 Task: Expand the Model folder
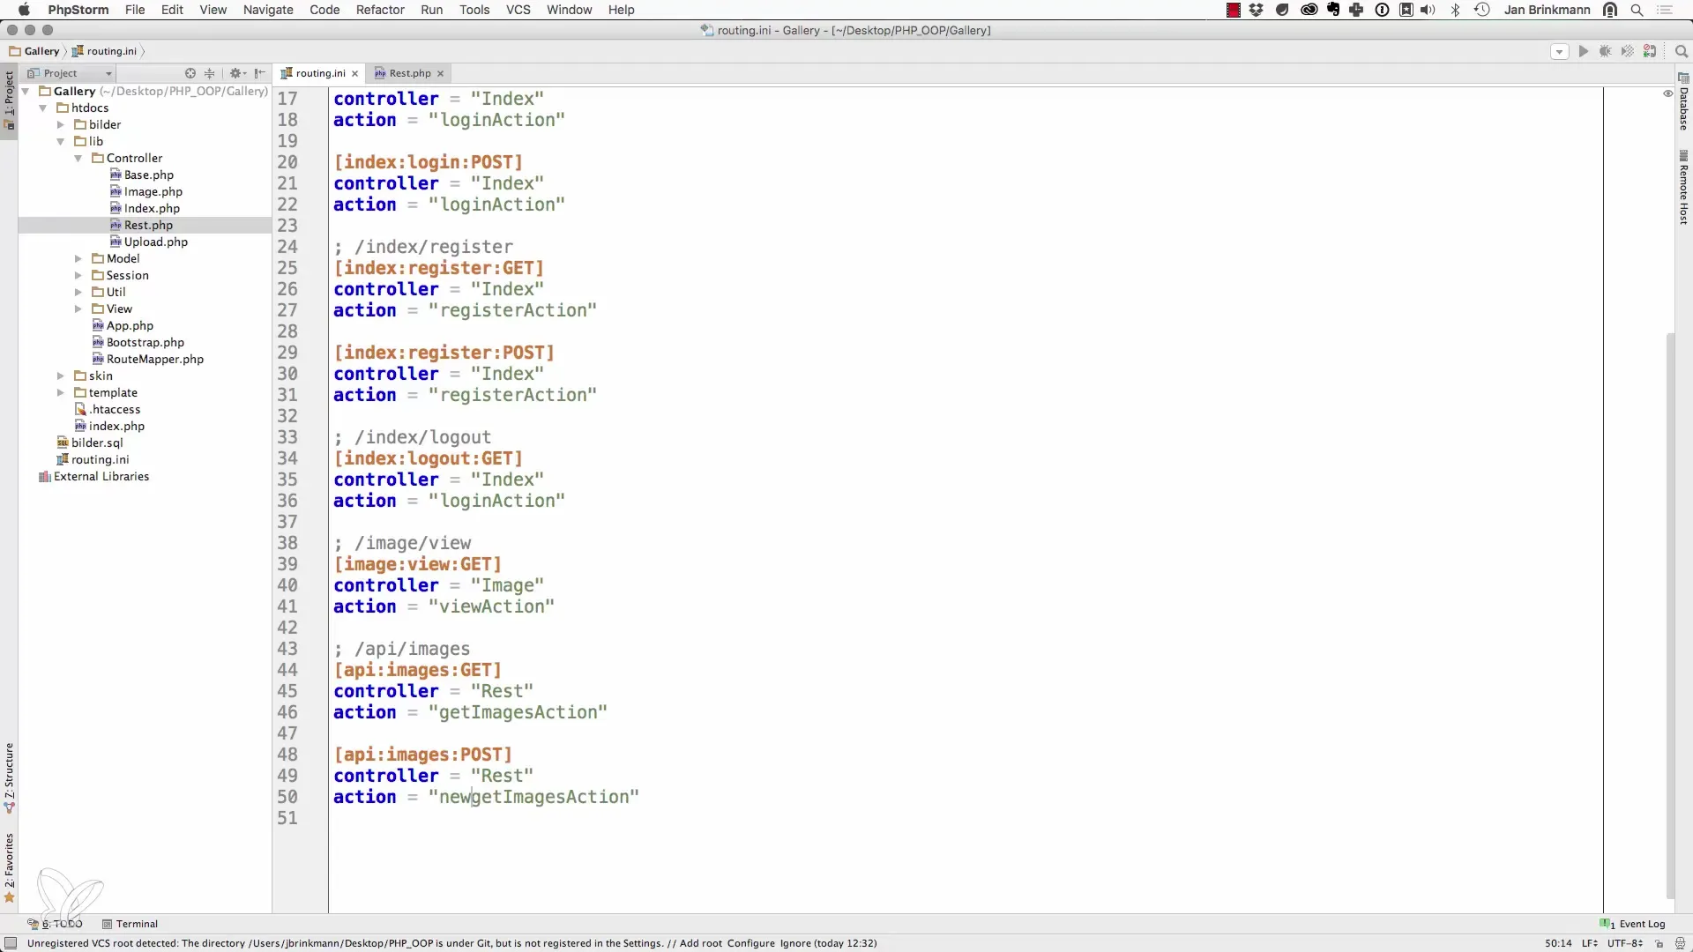pos(78,259)
